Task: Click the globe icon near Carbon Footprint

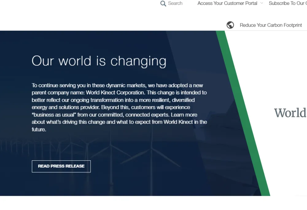Action: coord(230,25)
